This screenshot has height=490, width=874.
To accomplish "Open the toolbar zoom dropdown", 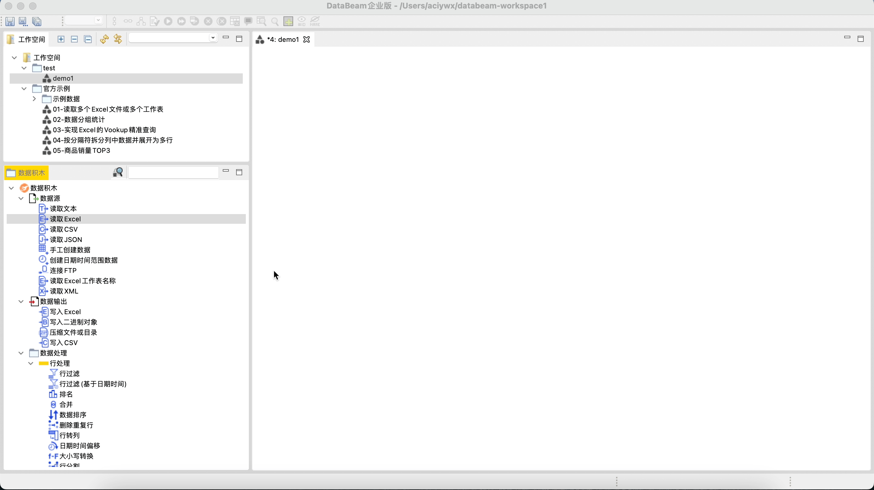I will click(98, 20).
